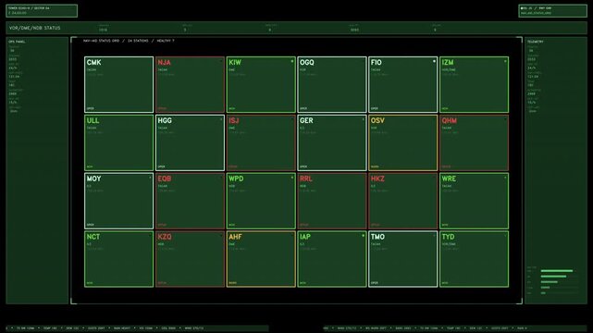
Task: Select the red HKZ station tile
Action: click(403, 201)
